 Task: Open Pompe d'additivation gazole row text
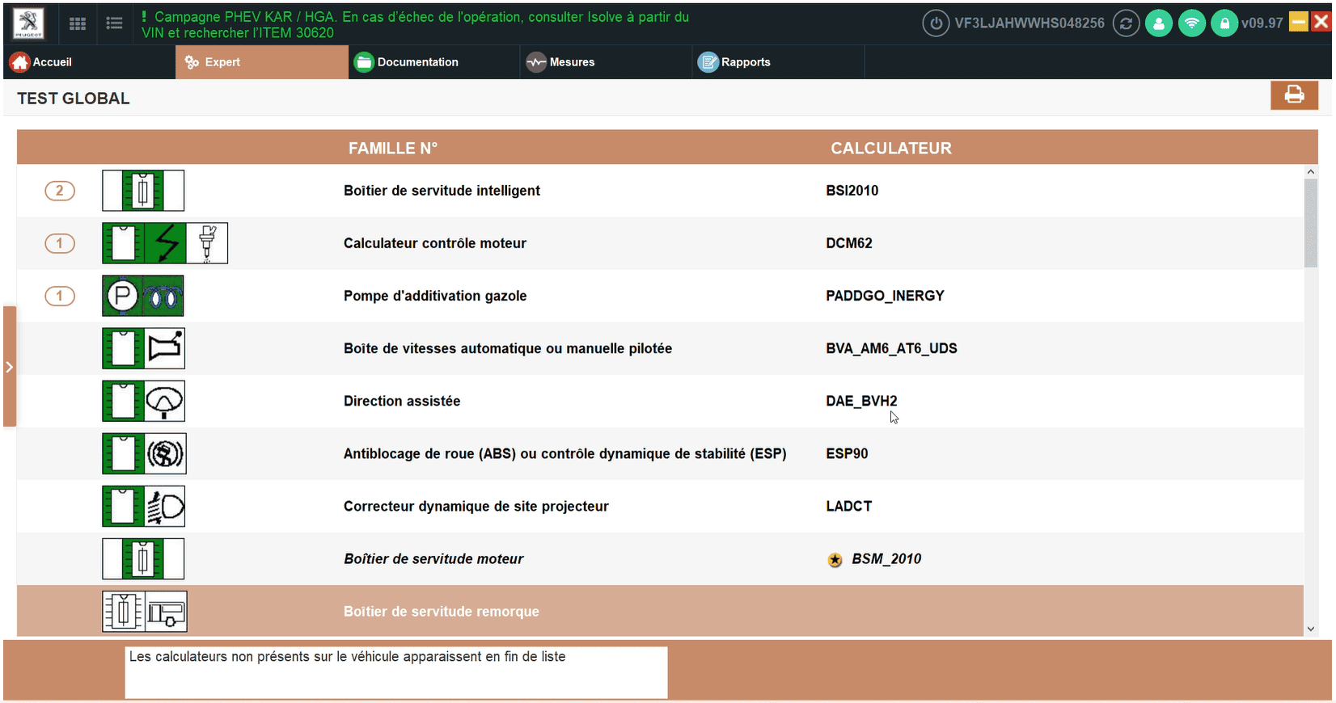(435, 296)
